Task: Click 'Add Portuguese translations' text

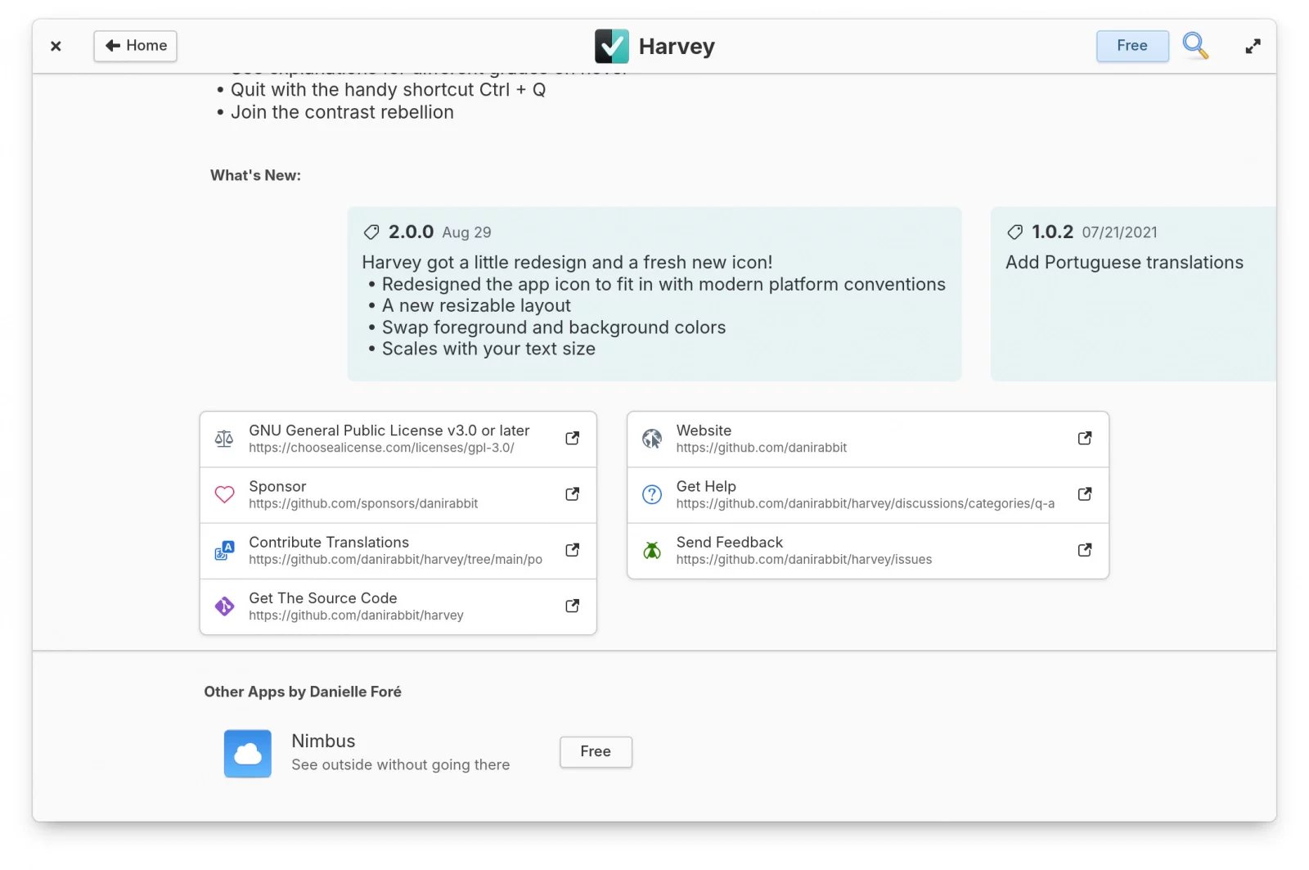Action: point(1124,263)
